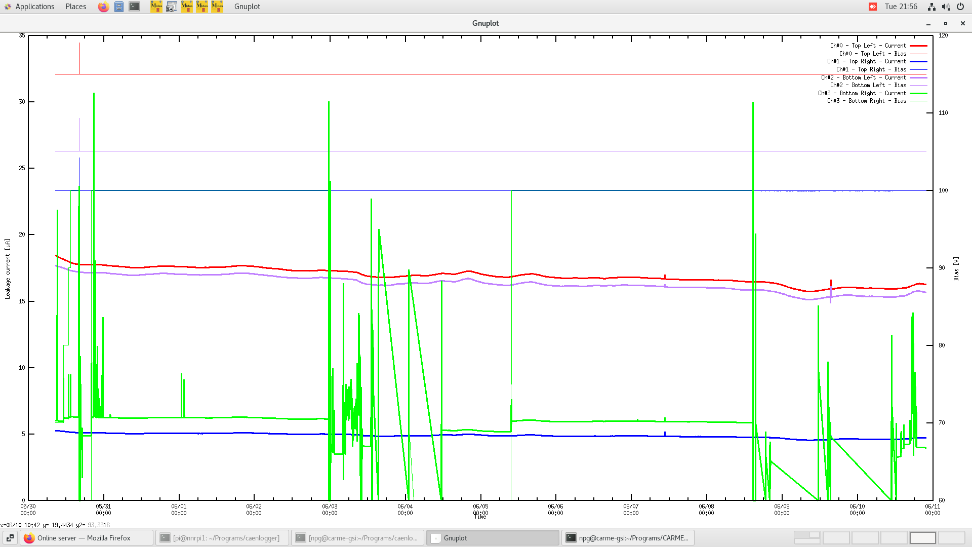Screen dimensions: 972x547
Task: Launch the first Midas launcher icon
Action: click(156, 7)
